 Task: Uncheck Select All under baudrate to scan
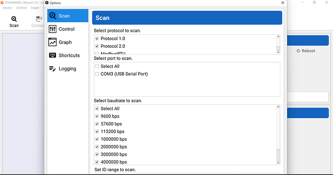pyautogui.click(x=97, y=108)
